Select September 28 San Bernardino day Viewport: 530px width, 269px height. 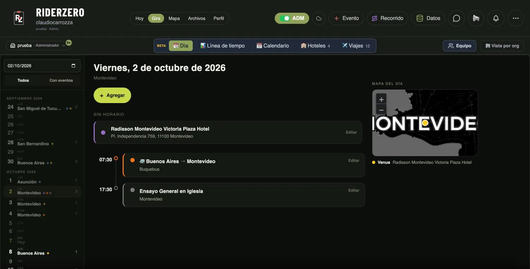click(x=42, y=142)
